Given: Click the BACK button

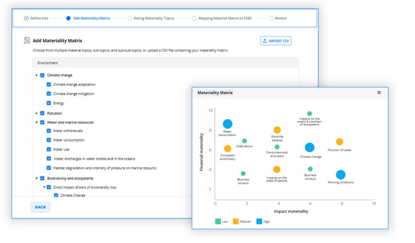Looking at the screenshot, I should [x=40, y=207].
